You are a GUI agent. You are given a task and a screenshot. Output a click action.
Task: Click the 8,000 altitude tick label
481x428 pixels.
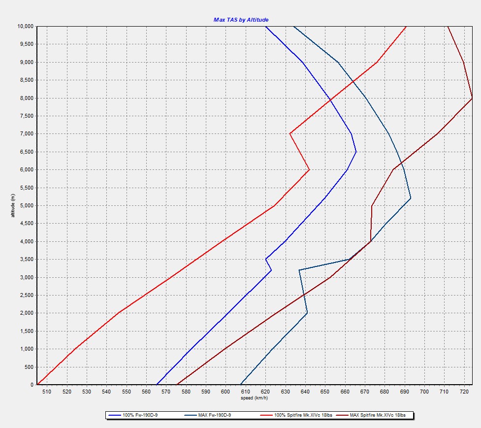(27, 98)
